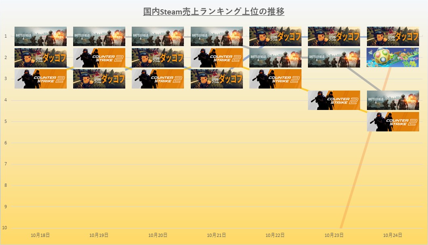The image size is (428, 245).
Task: Select the Battlefield thumbnail on 10月18日
Action: pyautogui.click(x=40, y=36)
